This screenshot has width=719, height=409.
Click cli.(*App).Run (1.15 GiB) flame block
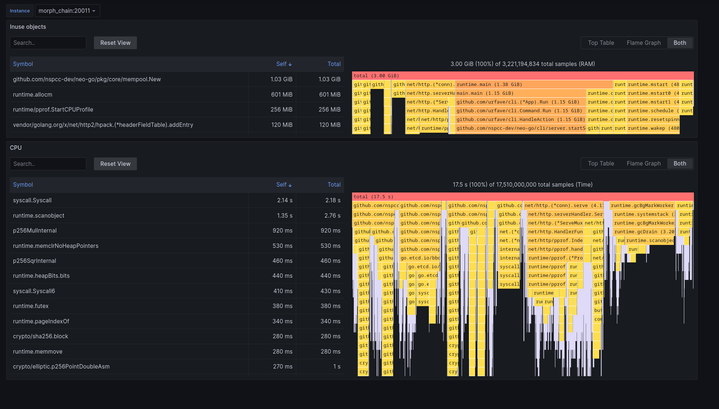point(521,102)
